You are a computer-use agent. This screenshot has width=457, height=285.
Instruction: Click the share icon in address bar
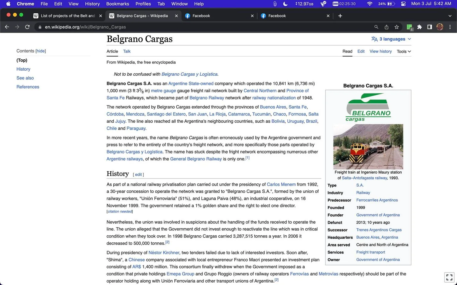click(x=386, y=27)
